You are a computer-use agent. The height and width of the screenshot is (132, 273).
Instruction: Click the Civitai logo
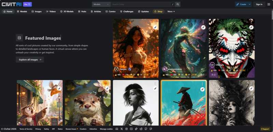click(x=12, y=4)
